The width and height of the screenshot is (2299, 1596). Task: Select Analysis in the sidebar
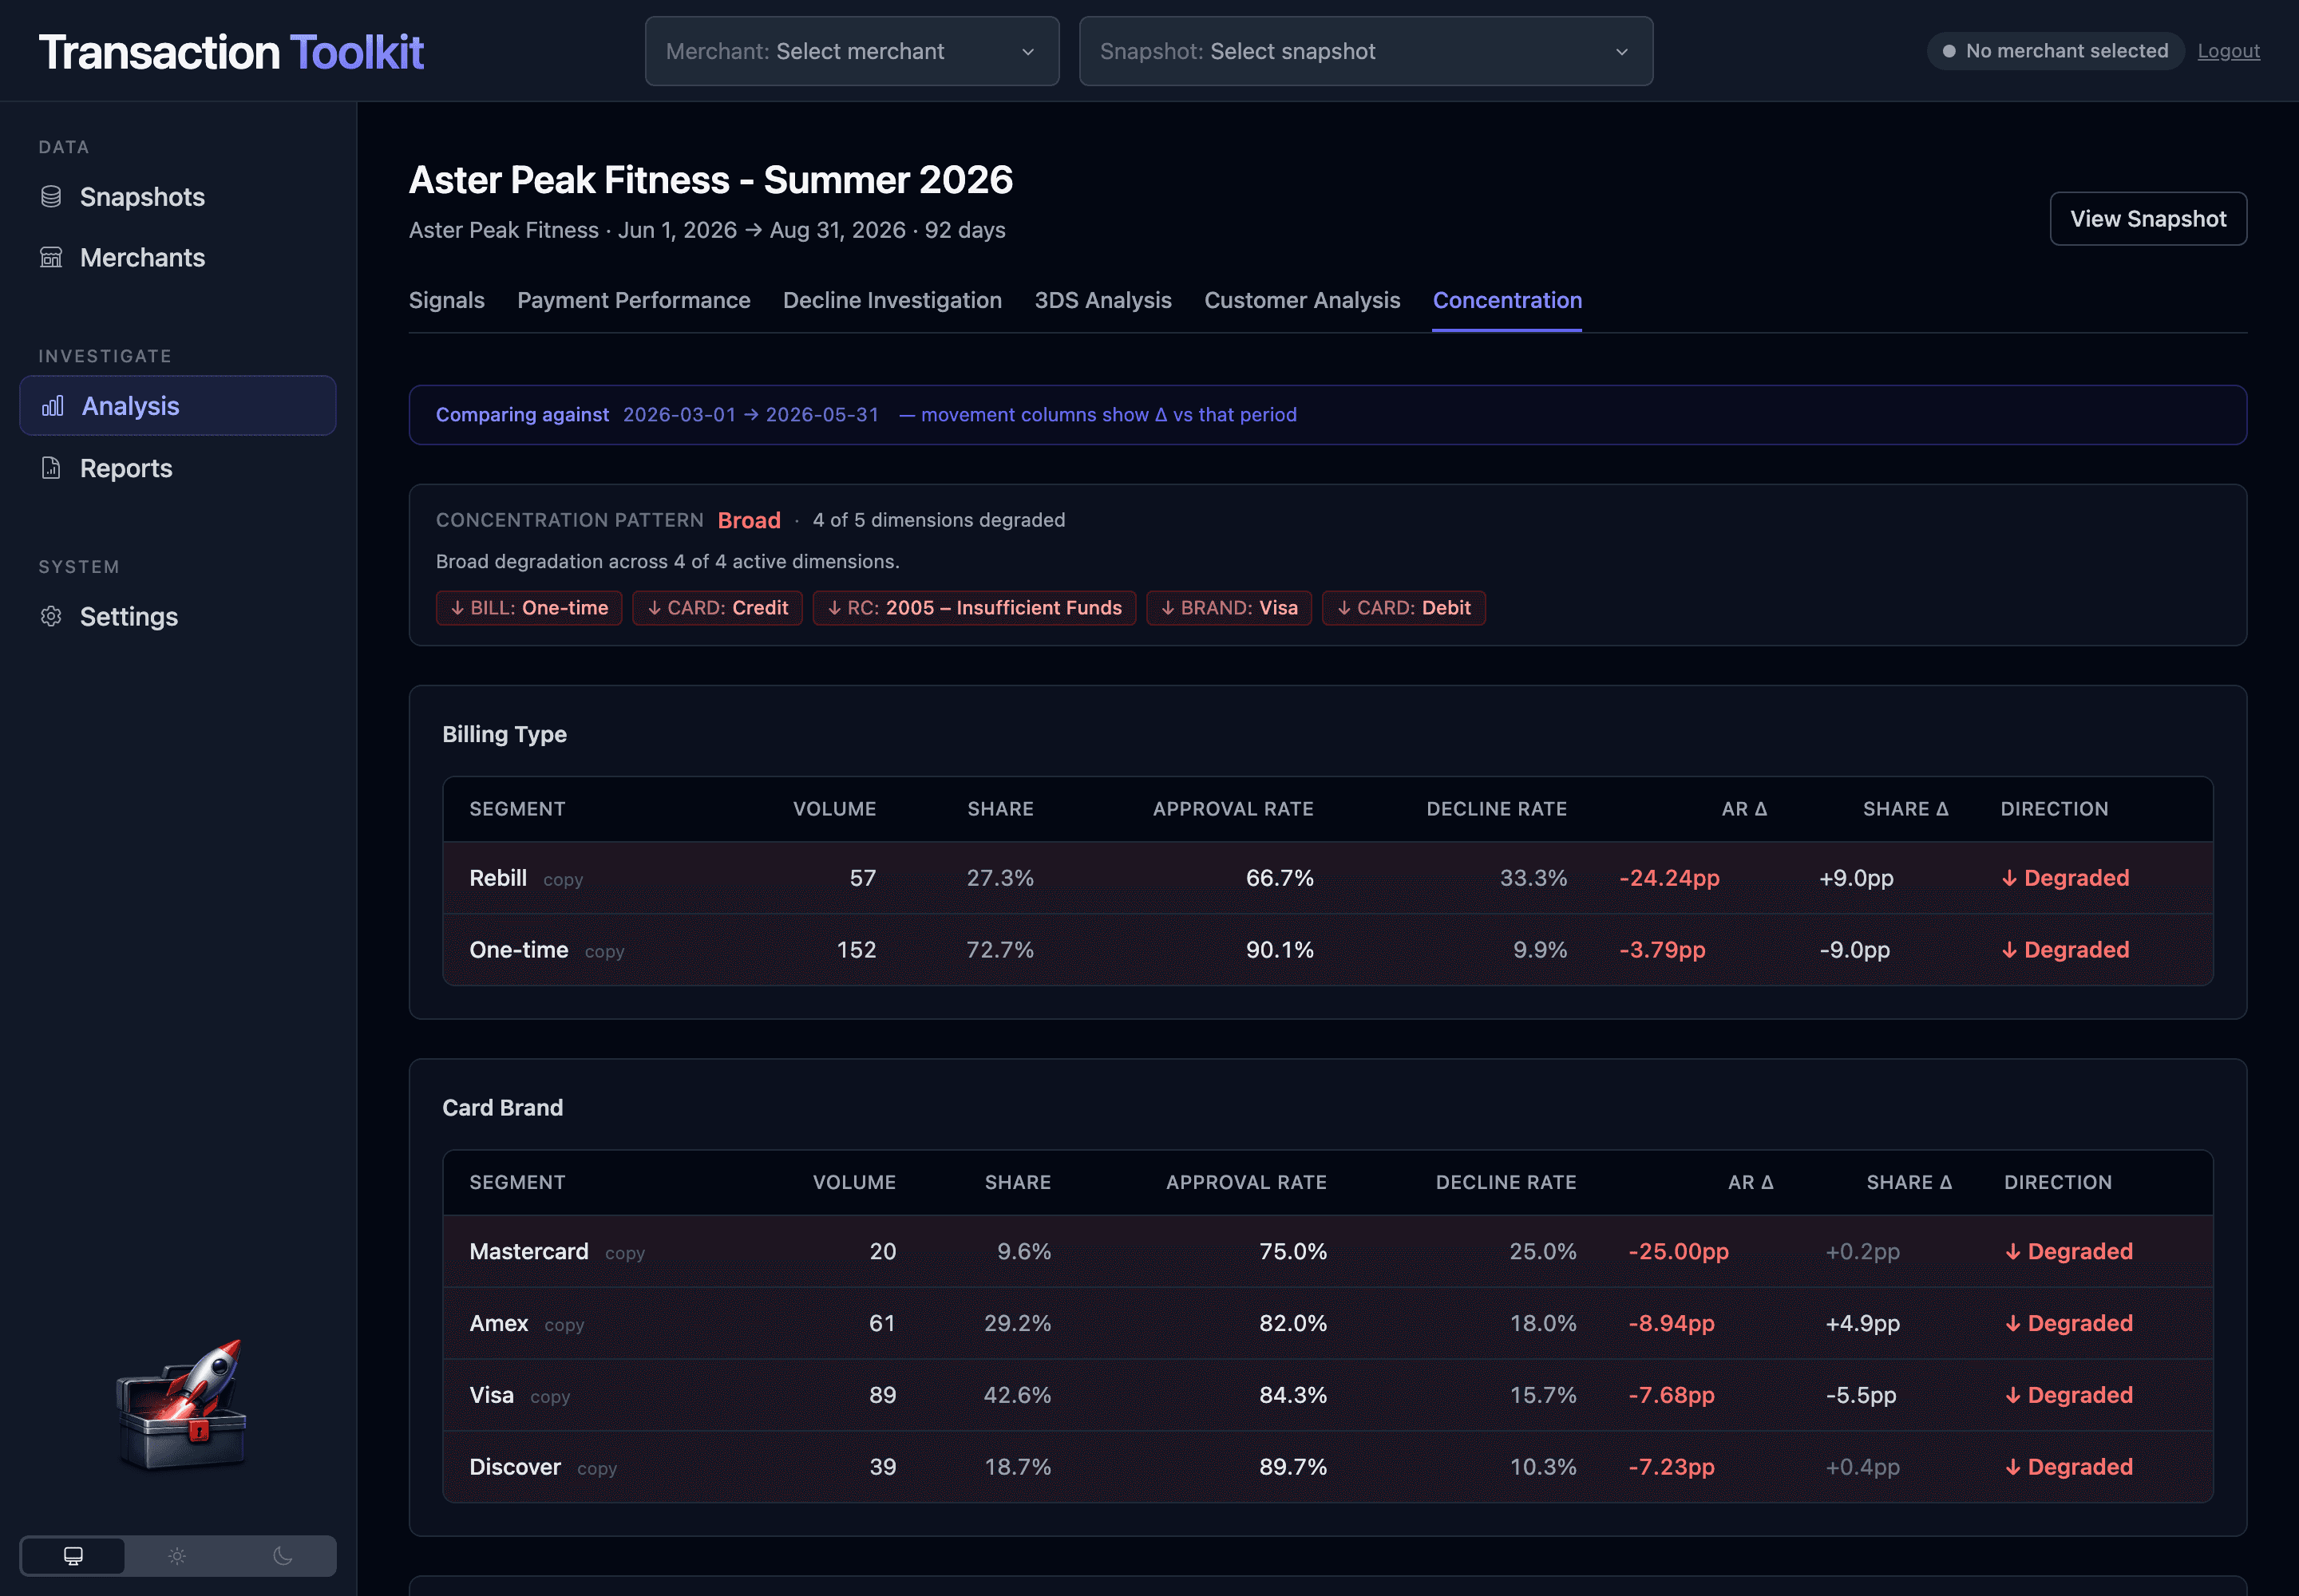[177, 406]
